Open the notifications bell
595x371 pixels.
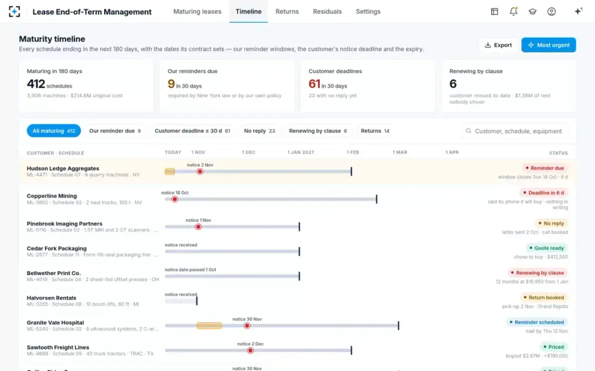[x=513, y=11]
